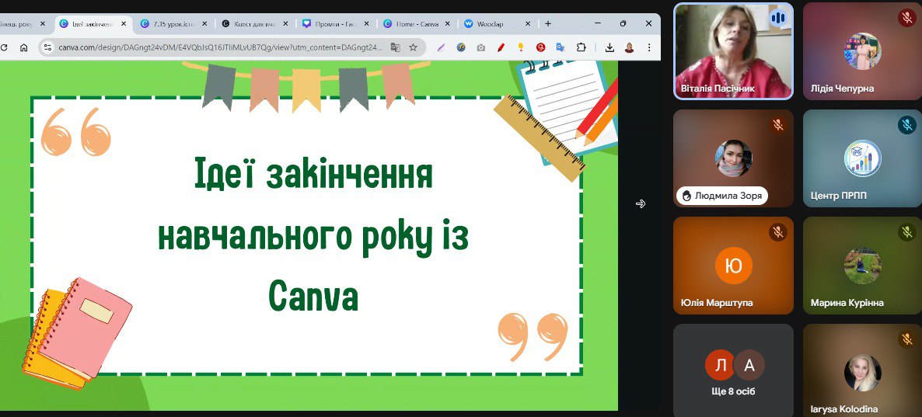This screenshot has height=417, width=922.
Task: Open site information icon in address bar
Action: coord(48,47)
